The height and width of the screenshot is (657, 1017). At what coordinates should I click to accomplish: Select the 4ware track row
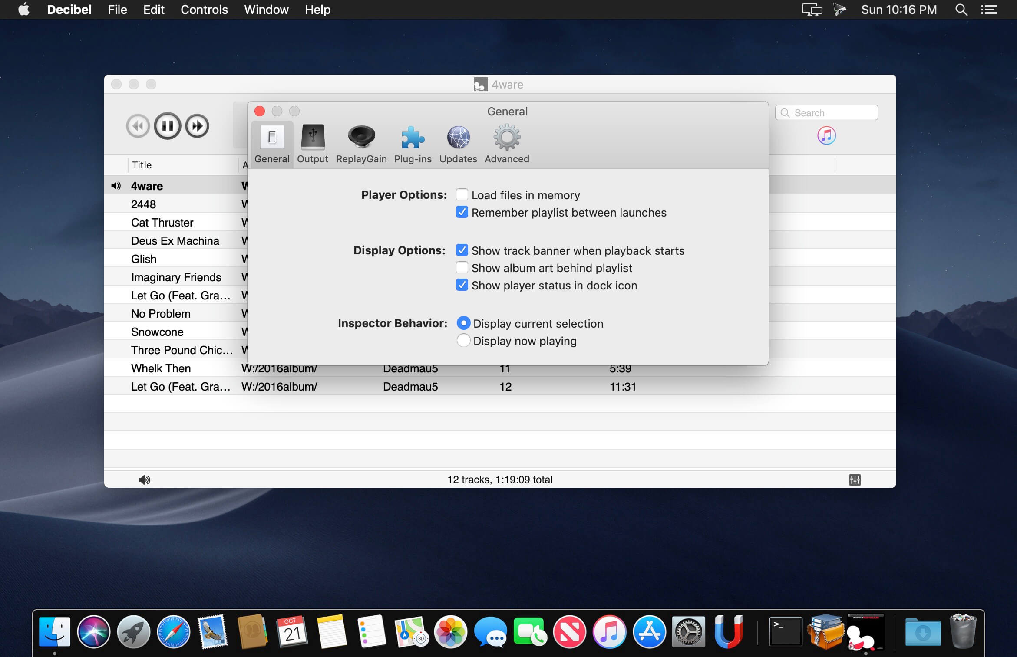pos(176,186)
